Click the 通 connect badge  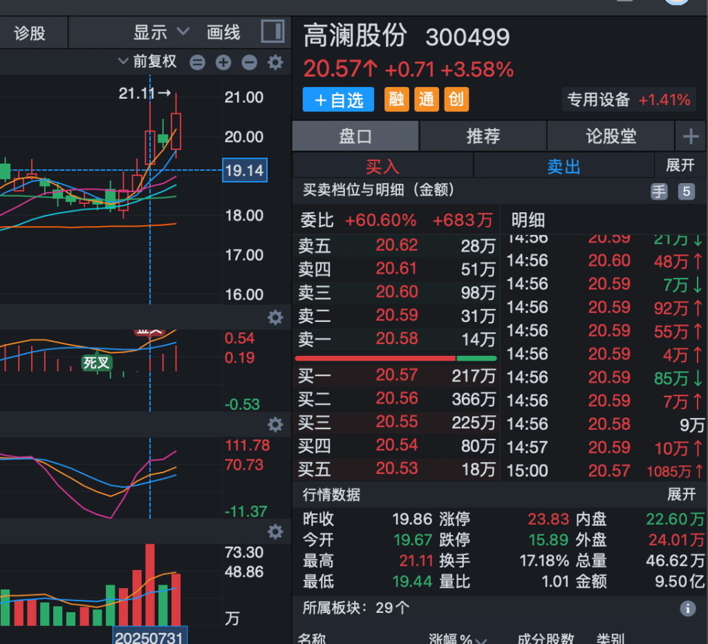pyautogui.click(x=426, y=100)
